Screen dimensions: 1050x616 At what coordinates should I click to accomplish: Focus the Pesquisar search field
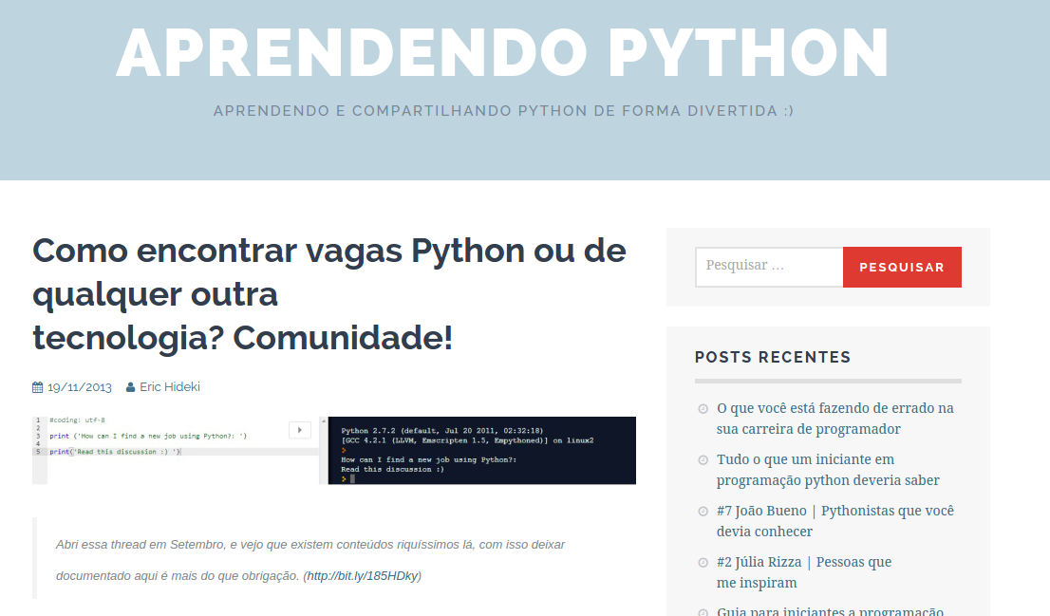[769, 267]
